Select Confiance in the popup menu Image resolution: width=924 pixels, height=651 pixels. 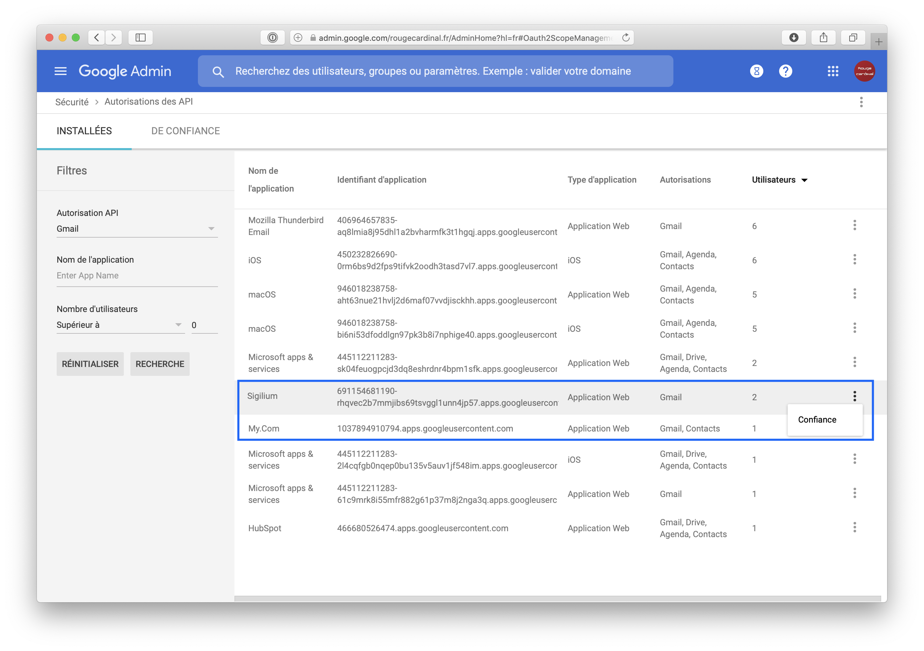817,420
